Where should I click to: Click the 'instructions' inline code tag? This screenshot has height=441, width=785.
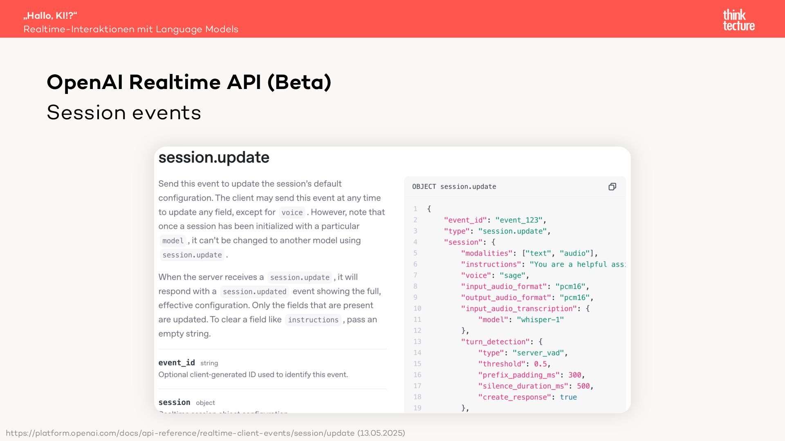pos(313,320)
